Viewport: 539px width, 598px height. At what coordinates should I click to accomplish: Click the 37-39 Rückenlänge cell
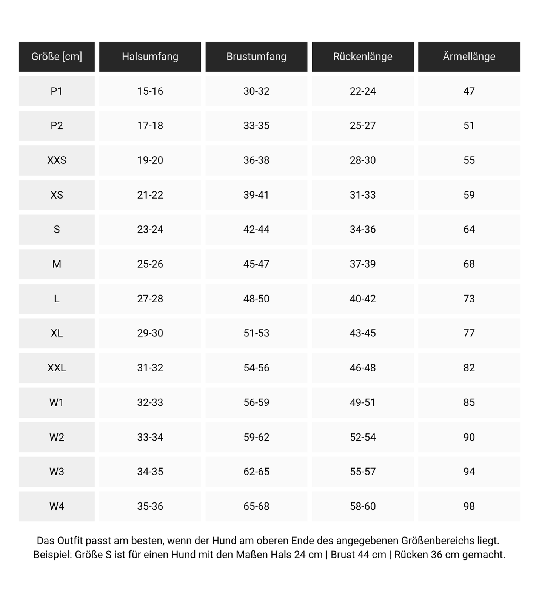click(x=362, y=264)
